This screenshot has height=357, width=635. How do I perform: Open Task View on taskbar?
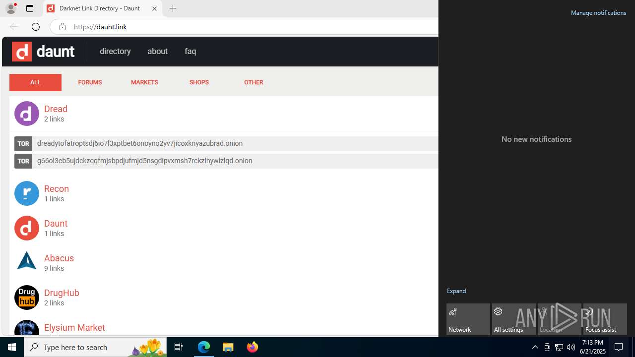click(x=179, y=347)
